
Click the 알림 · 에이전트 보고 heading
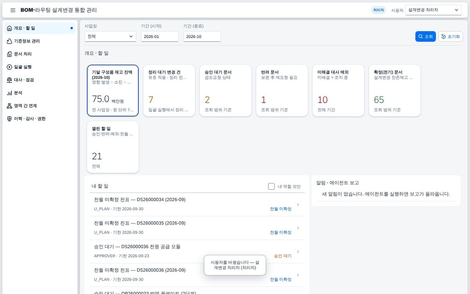click(338, 183)
